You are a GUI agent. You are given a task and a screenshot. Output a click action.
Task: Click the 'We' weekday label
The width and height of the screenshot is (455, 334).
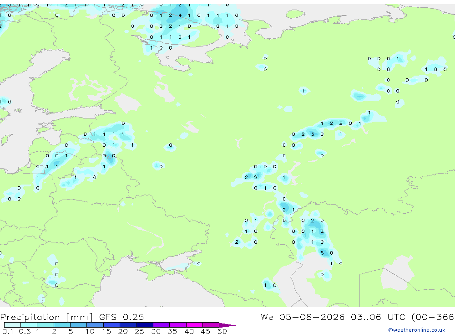(267, 317)
